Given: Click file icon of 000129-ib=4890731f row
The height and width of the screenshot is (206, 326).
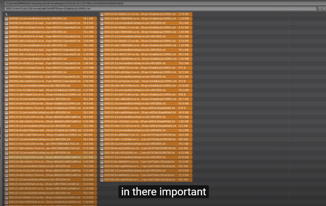Looking at the screenshot, I should (x=102, y=68).
